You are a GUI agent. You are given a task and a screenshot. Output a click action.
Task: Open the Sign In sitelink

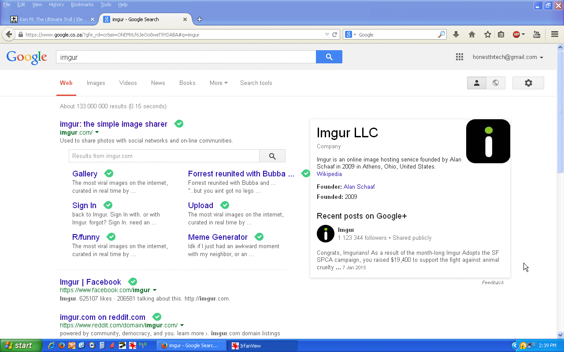tap(84, 205)
